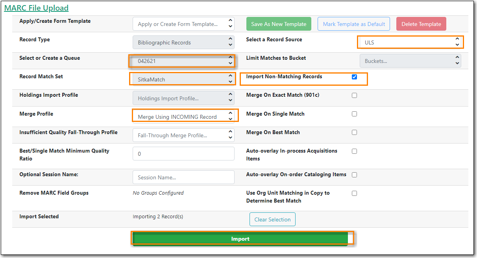Screen dimensions: 477x258
Task: Click Mark Template as Default button
Action: [354, 24]
